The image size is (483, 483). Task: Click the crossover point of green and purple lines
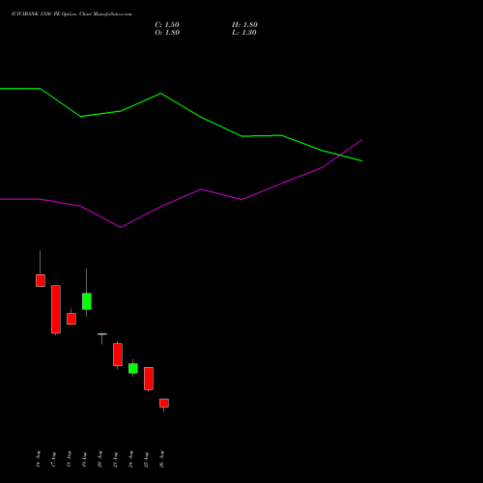tap(340, 156)
